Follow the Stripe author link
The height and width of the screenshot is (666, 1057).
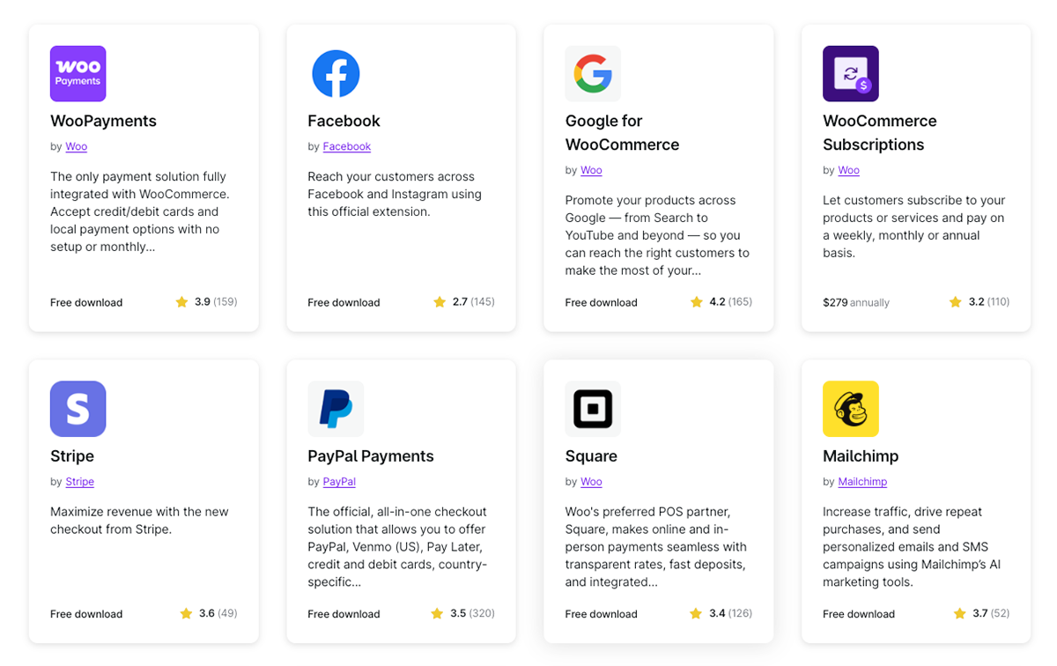pos(79,482)
